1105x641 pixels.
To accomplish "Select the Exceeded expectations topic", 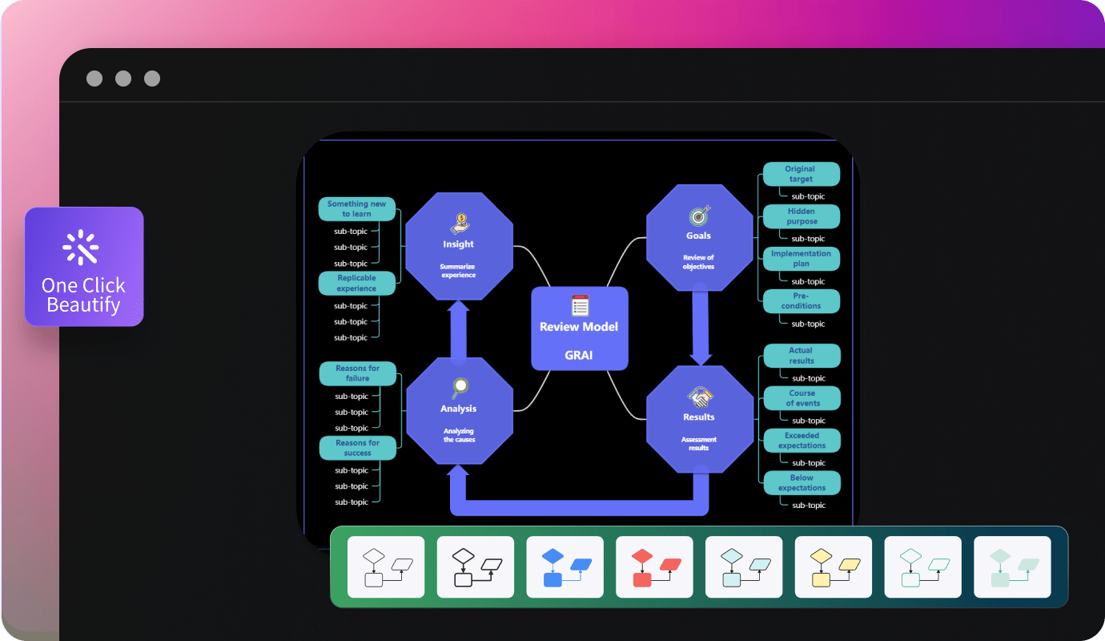I will point(802,441).
